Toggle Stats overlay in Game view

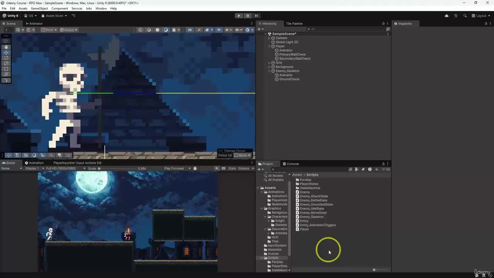[232, 168]
